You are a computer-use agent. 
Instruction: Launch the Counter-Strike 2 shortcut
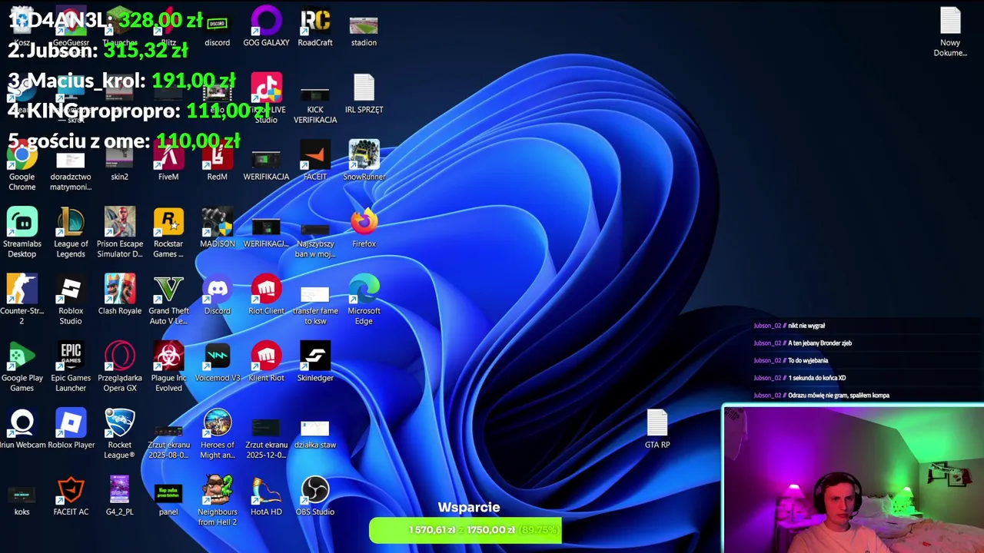pyautogui.click(x=22, y=300)
